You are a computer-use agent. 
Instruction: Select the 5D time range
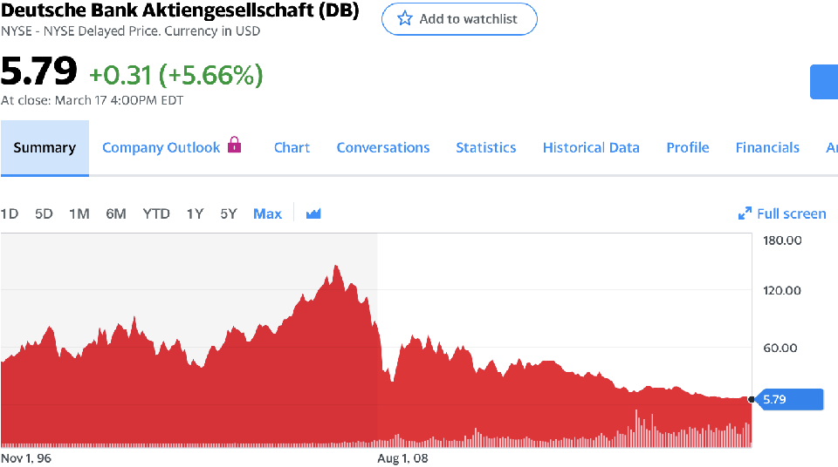point(44,213)
